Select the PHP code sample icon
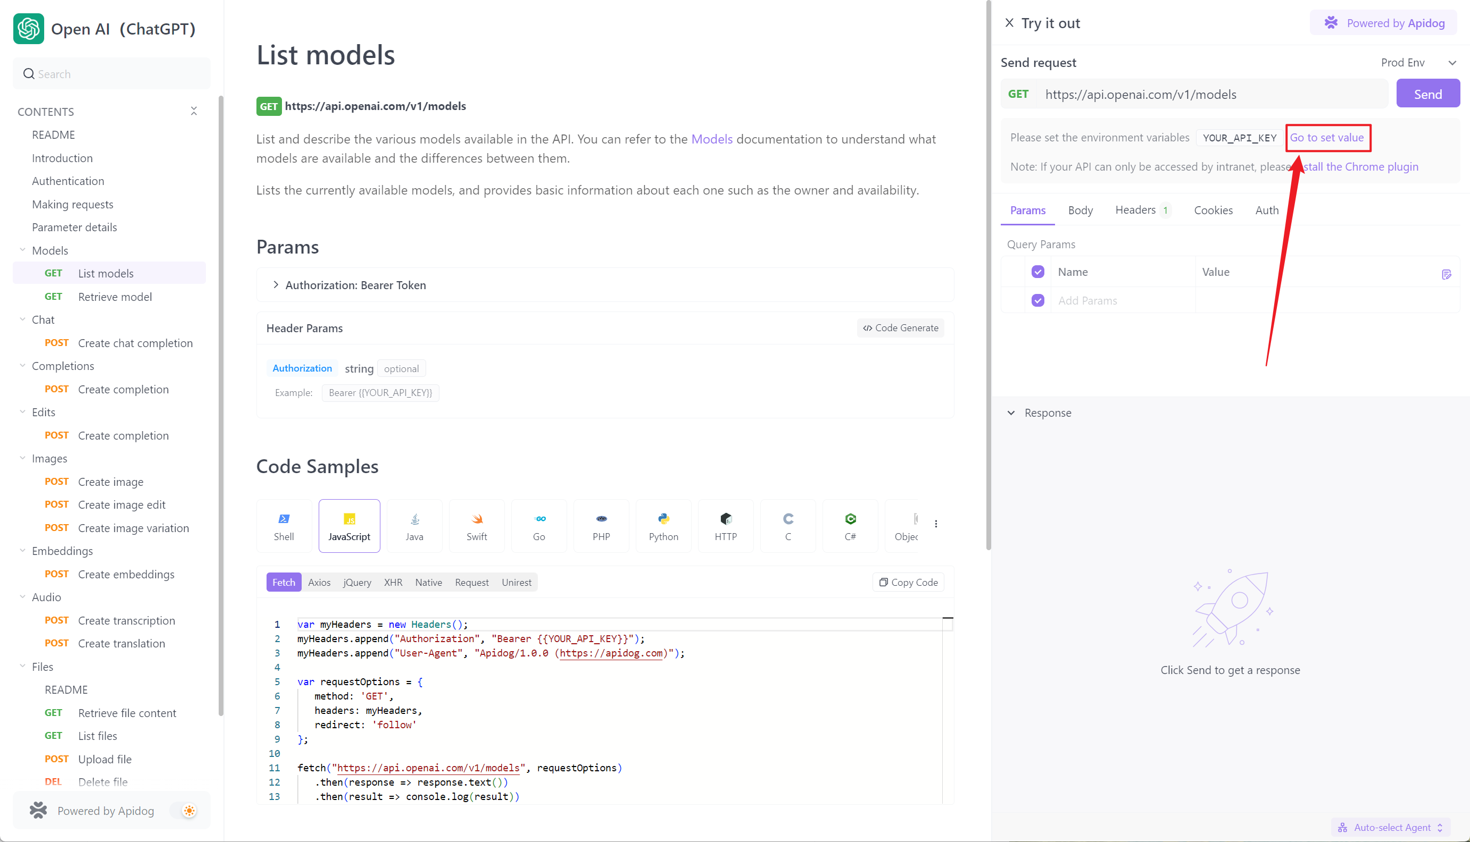This screenshot has width=1470, height=842. coord(601,525)
